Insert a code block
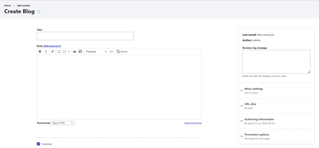 pos(111,52)
